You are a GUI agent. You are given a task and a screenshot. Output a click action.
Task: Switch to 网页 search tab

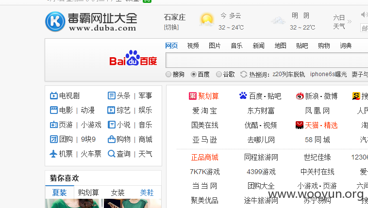pyautogui.click(x=171, y=46)
